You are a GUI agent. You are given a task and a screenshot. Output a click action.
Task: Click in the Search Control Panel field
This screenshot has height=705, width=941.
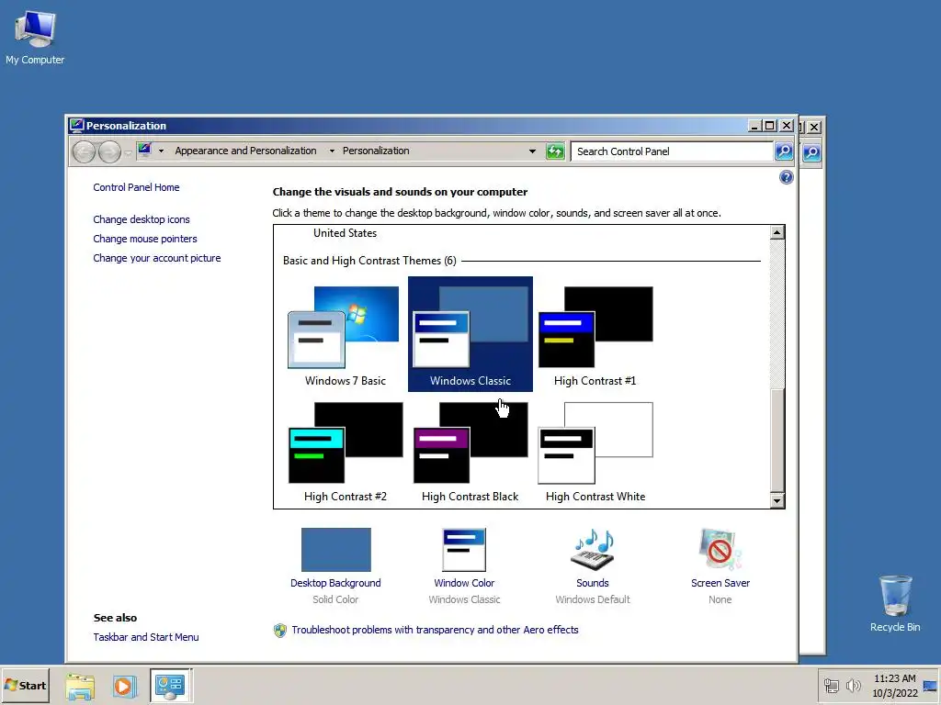672,151
